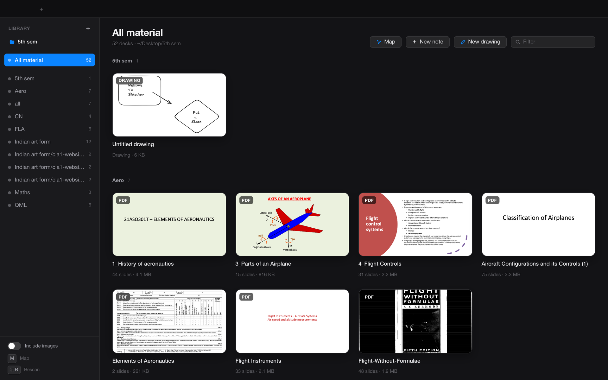This screenshot has width=608, height=380.
Task: Select the QML sidebar category
Action: coord(49,205)
